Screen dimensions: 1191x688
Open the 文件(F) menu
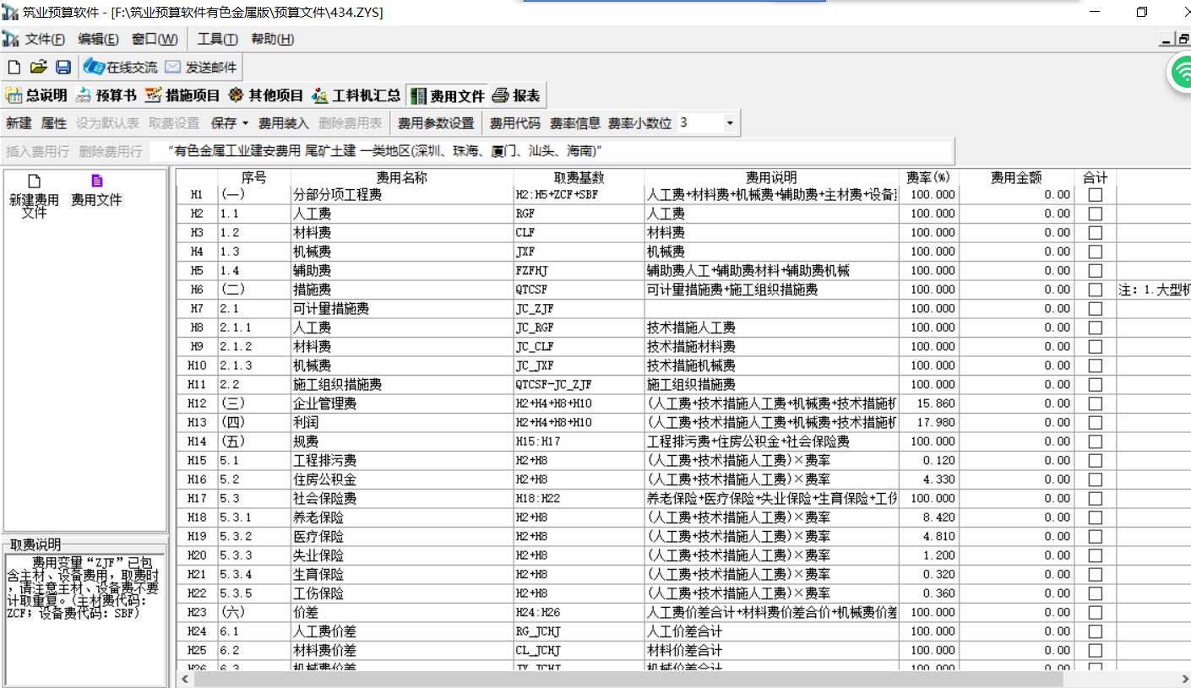click(44, 40)
